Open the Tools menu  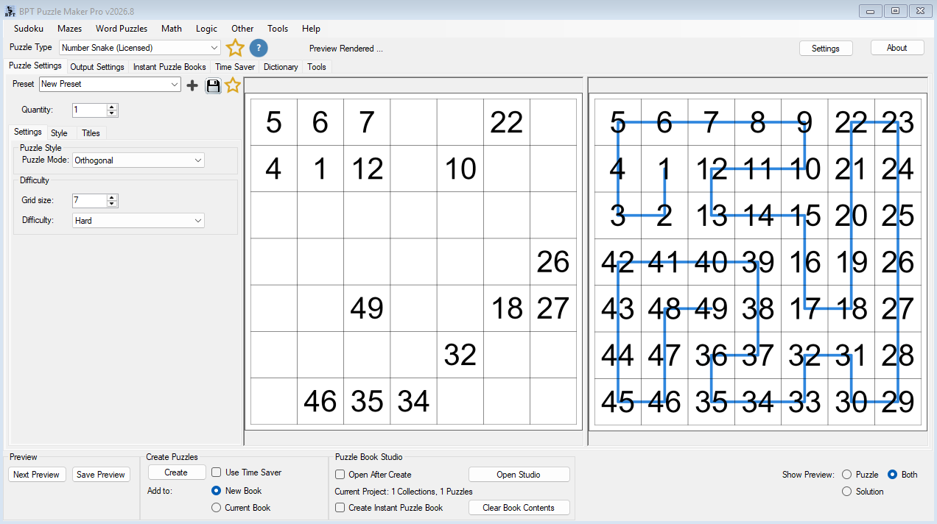tap(278, 29)
